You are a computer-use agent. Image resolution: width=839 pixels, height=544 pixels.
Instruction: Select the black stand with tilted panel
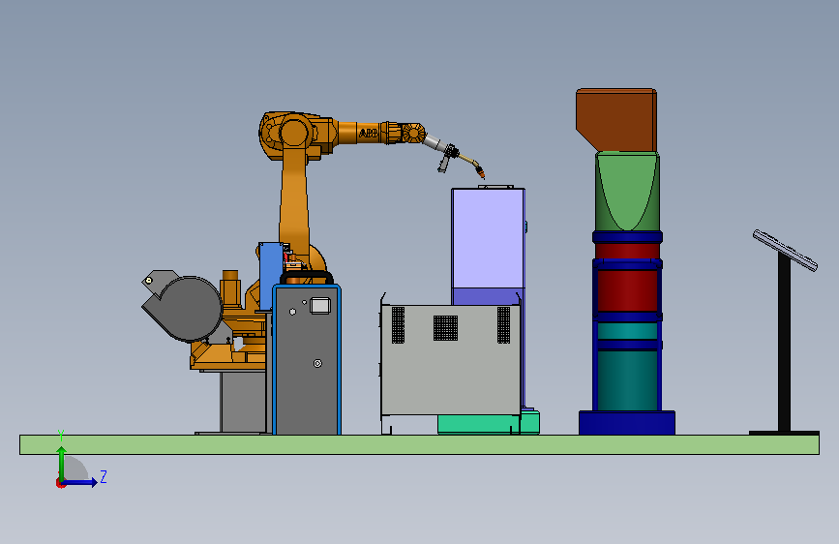click(x=785, y=343)
